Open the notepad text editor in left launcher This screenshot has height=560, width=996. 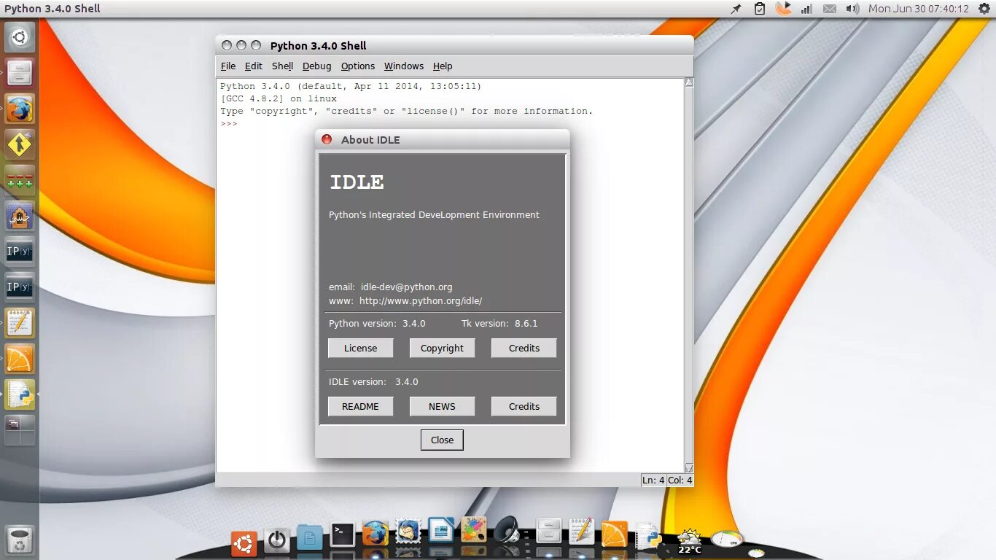click(20, 323)
